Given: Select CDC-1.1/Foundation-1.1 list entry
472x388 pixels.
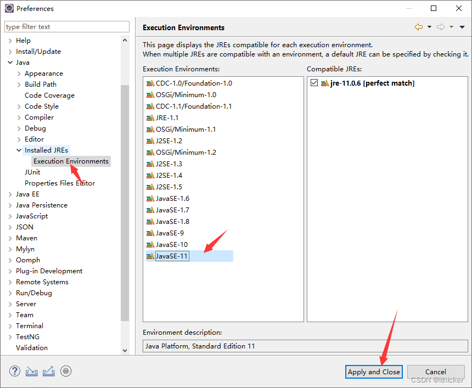Looking at the screenshot, I should (x=194, y=106).
